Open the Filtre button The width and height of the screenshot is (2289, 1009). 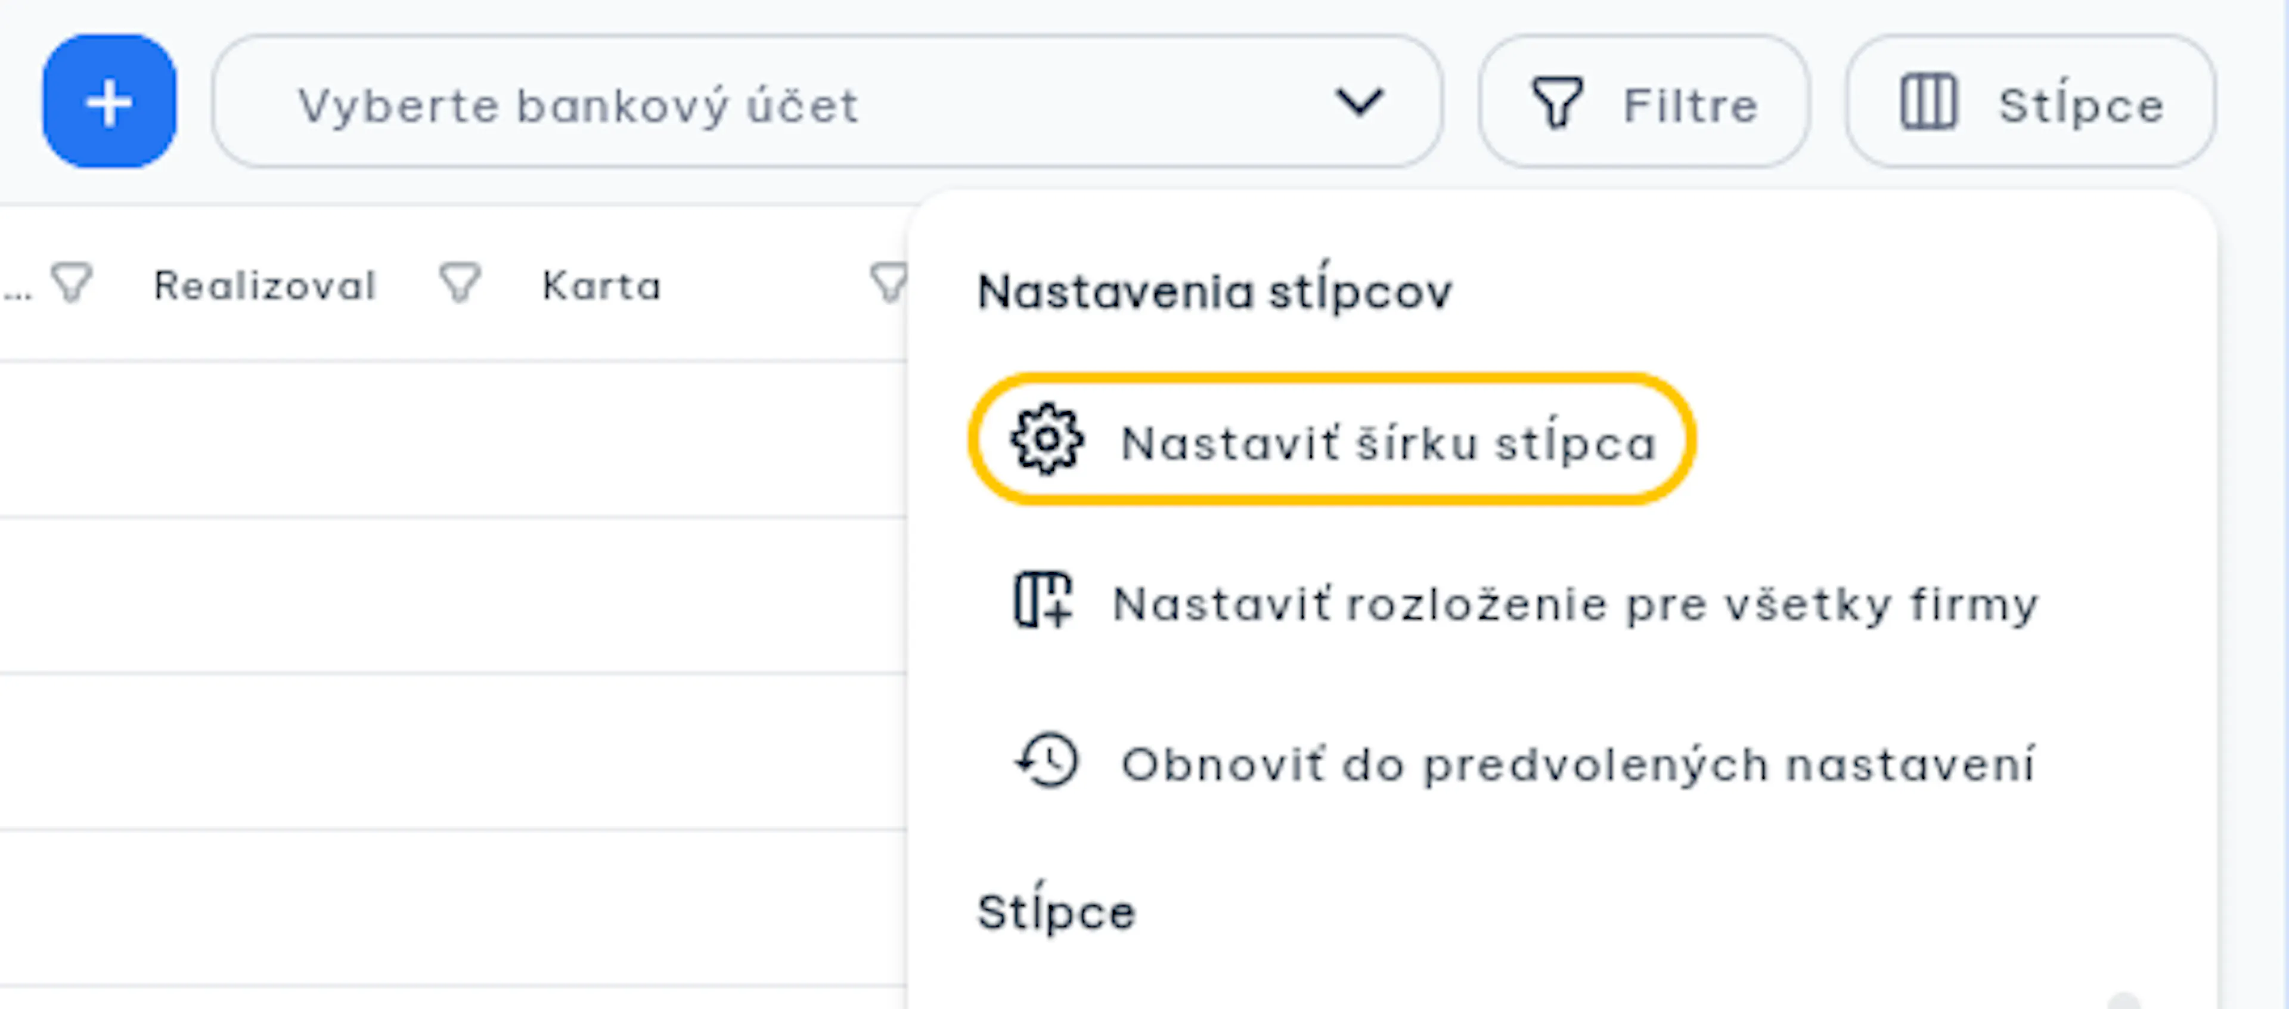point(1644,101)
